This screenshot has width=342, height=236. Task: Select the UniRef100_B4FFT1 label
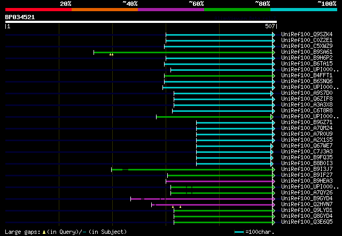[307, 76]
